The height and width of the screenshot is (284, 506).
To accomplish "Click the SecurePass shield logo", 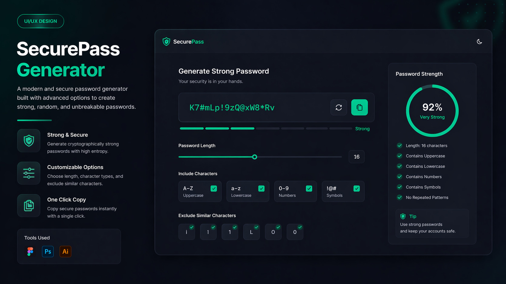I will tap(166, 41).
